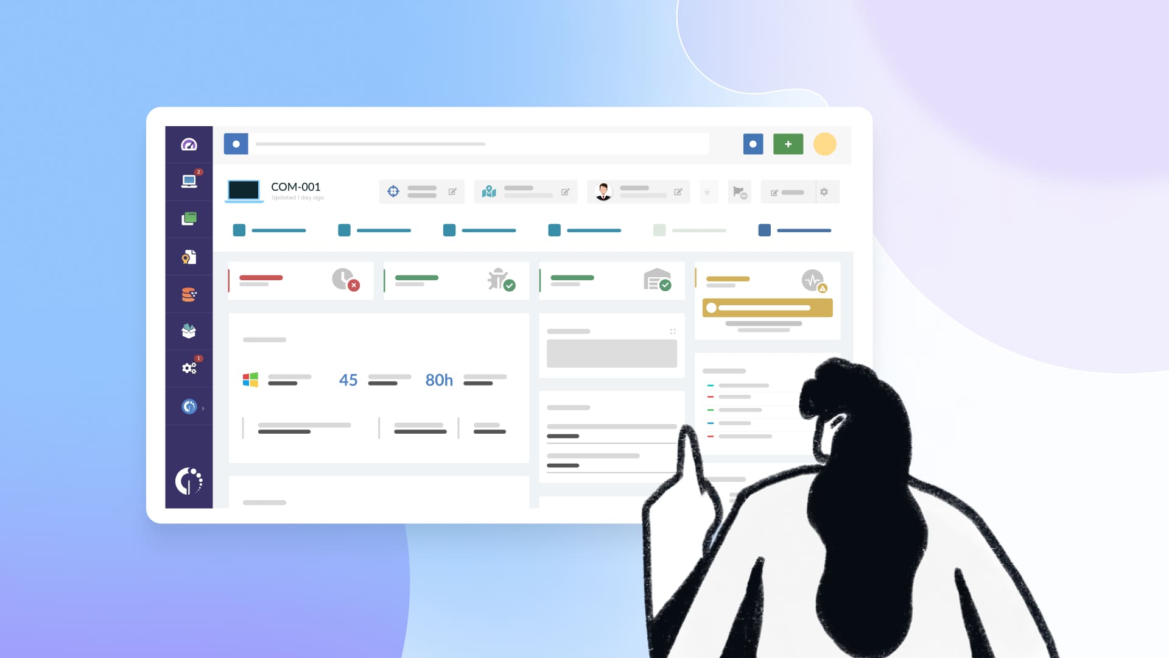Click the target/crosshair assign icon
This screenshot has width=1169, height=658.
pos(393,191)
